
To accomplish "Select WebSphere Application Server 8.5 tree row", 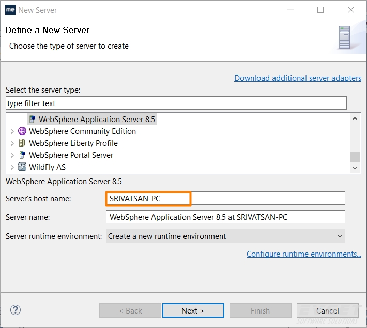I will 92,120.
